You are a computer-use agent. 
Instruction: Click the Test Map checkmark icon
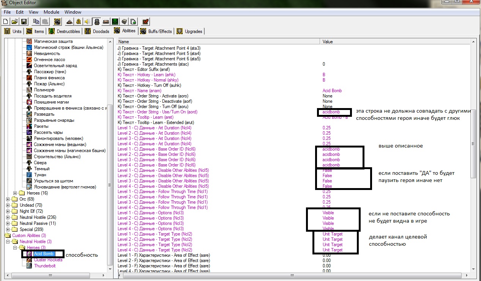tap(145, 22)
